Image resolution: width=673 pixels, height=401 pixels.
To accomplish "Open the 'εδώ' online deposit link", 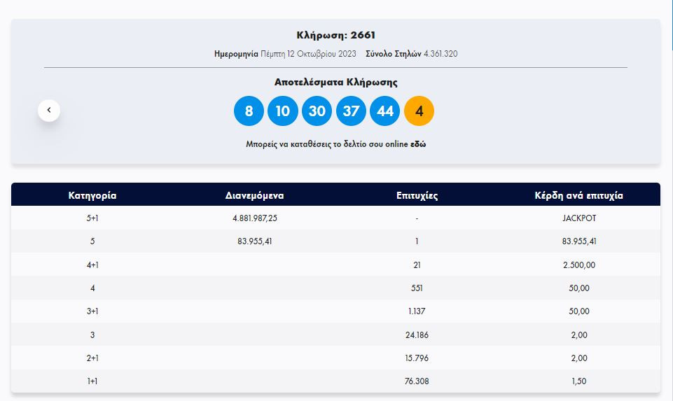I will tap(418, 144).
